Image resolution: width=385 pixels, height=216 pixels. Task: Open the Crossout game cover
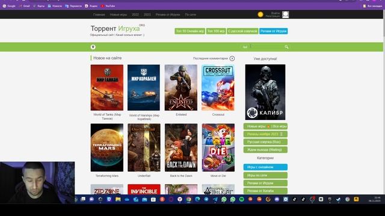pos(218,88)
